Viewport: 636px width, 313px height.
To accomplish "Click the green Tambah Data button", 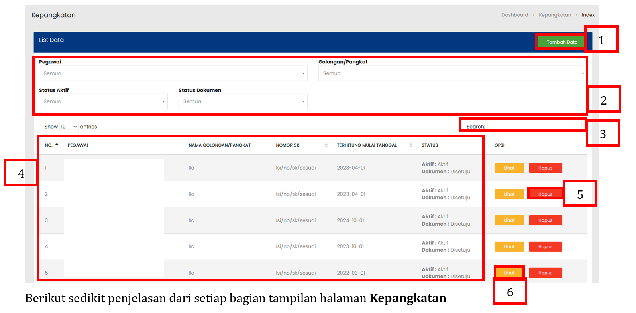I will pos(561,42).
